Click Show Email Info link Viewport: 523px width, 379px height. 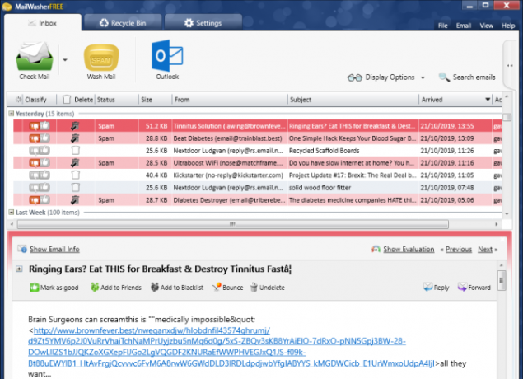pyautogui.click(x=54, y=249)
